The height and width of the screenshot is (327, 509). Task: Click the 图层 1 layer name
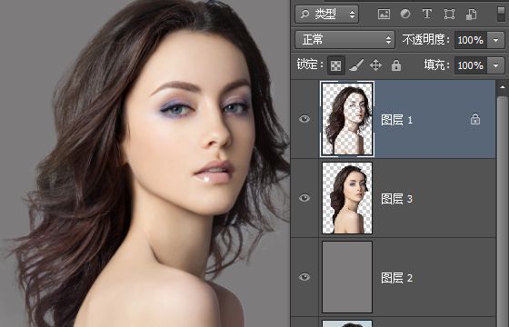pos(396,120)
